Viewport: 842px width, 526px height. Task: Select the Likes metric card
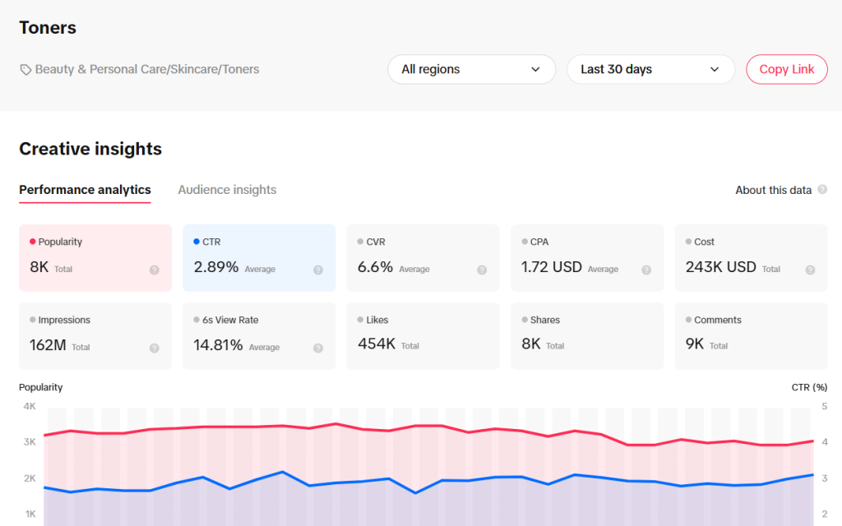coord(423,335)
